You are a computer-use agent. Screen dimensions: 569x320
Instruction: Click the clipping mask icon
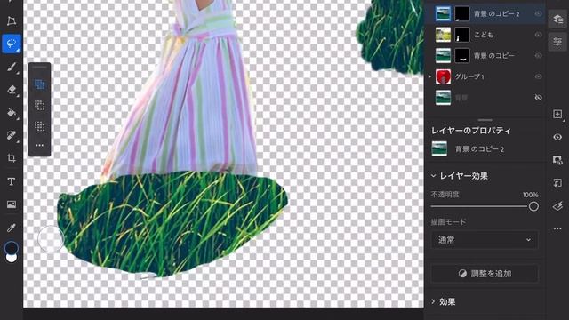point(557,183)
